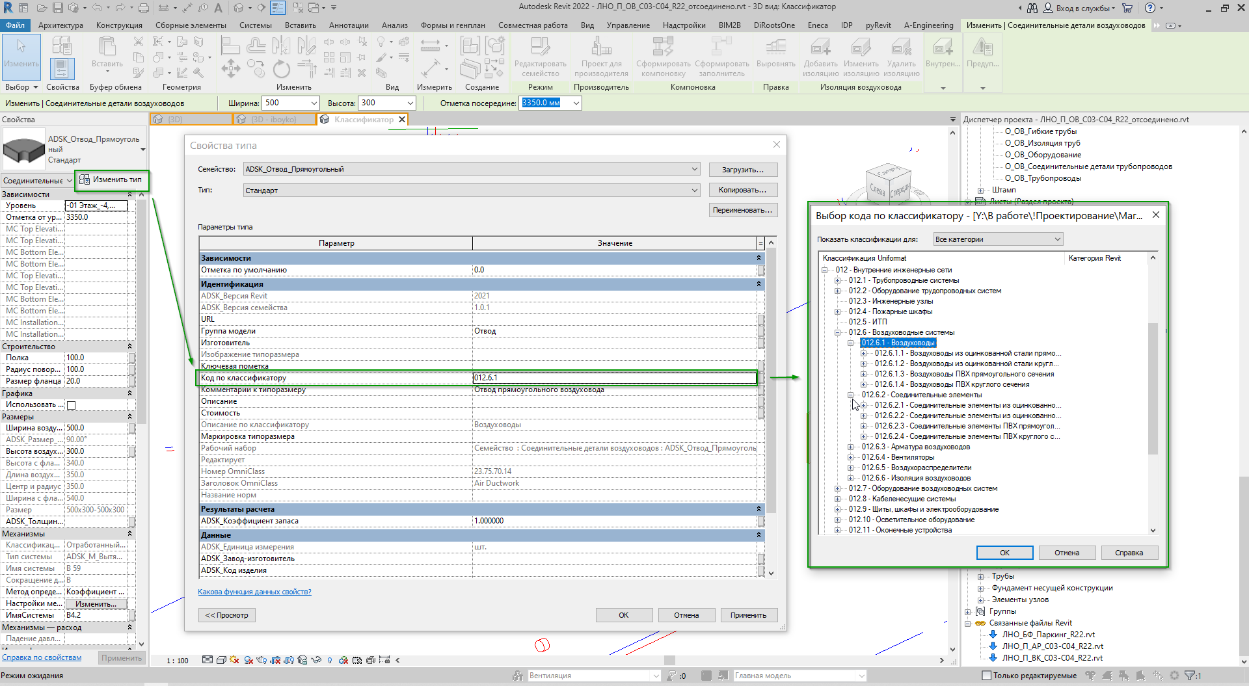Open the 'Системы' ribbon tab
The image size is (1249, 686).
256,25
